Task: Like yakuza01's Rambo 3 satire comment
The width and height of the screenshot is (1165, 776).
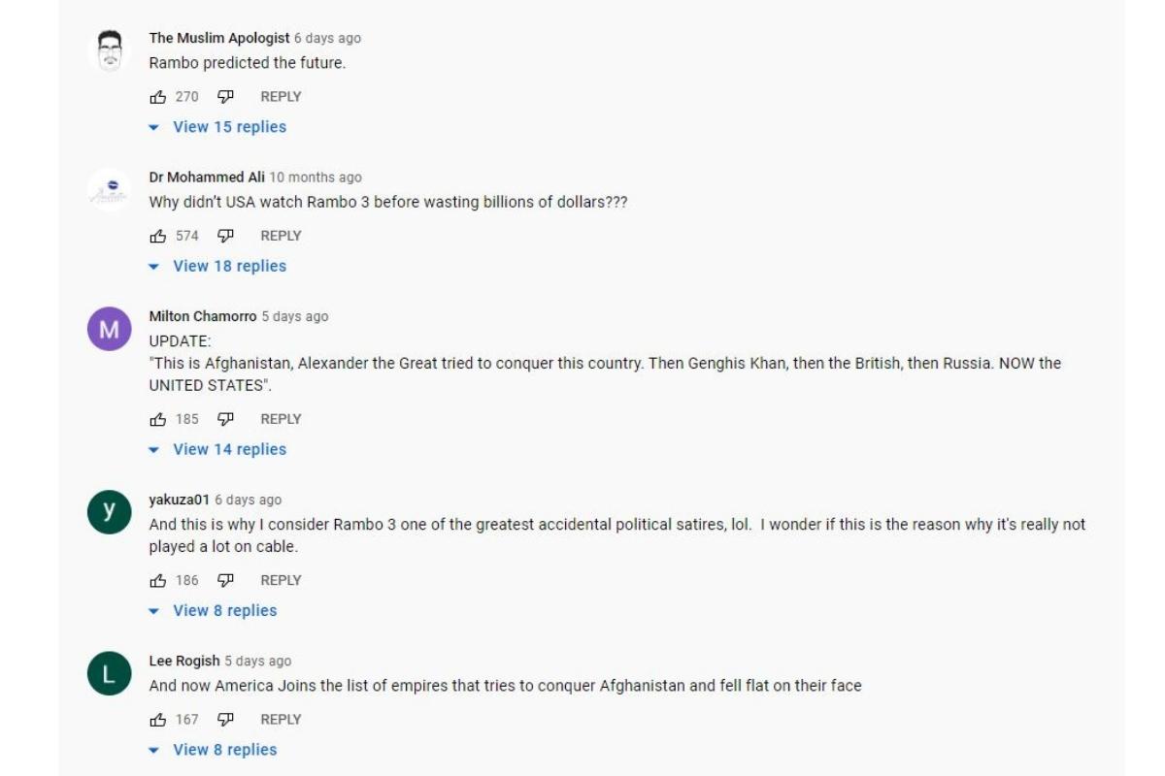Action: [157, 580]
